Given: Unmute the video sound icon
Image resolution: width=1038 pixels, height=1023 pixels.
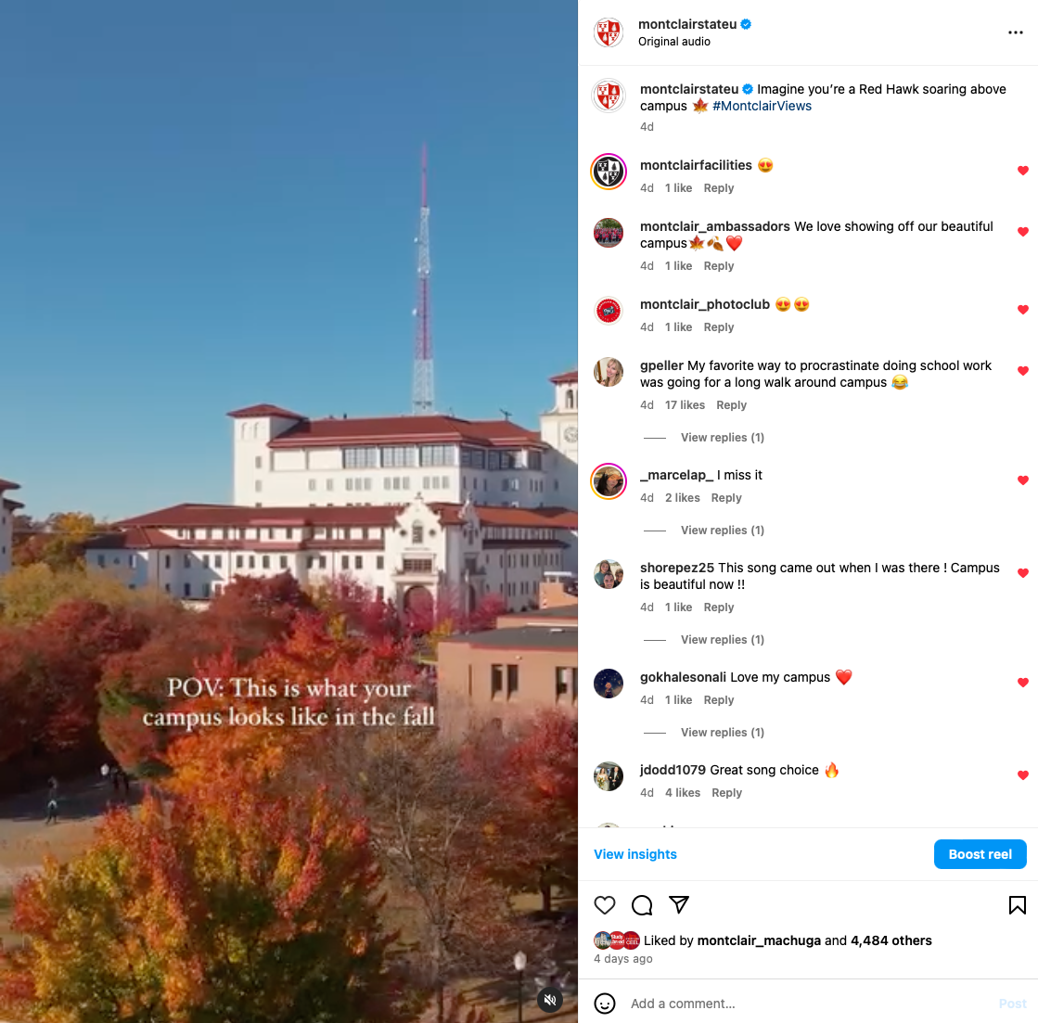Looking at the screenshot, I should click(x=549, y=999).
